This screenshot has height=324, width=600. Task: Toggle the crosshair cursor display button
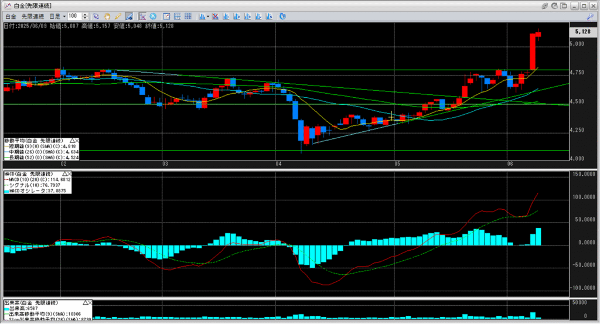[142, 16]
